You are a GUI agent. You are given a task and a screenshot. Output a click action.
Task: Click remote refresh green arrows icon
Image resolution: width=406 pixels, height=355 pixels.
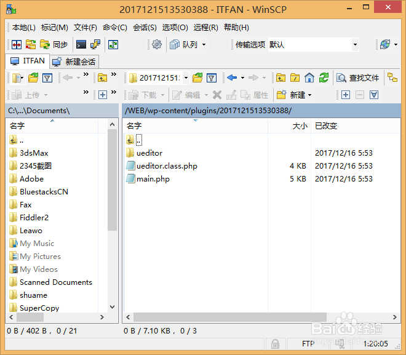tap(324, 78)
